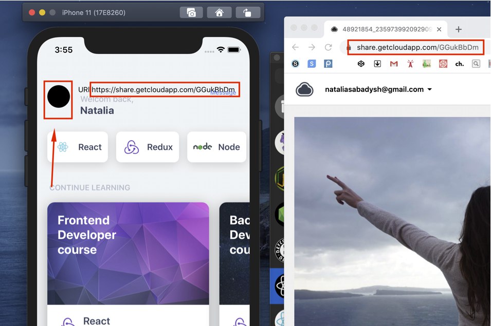491x326 pixels.
Task: Click the CloudApp cloud logo
Action: point(304,89)
